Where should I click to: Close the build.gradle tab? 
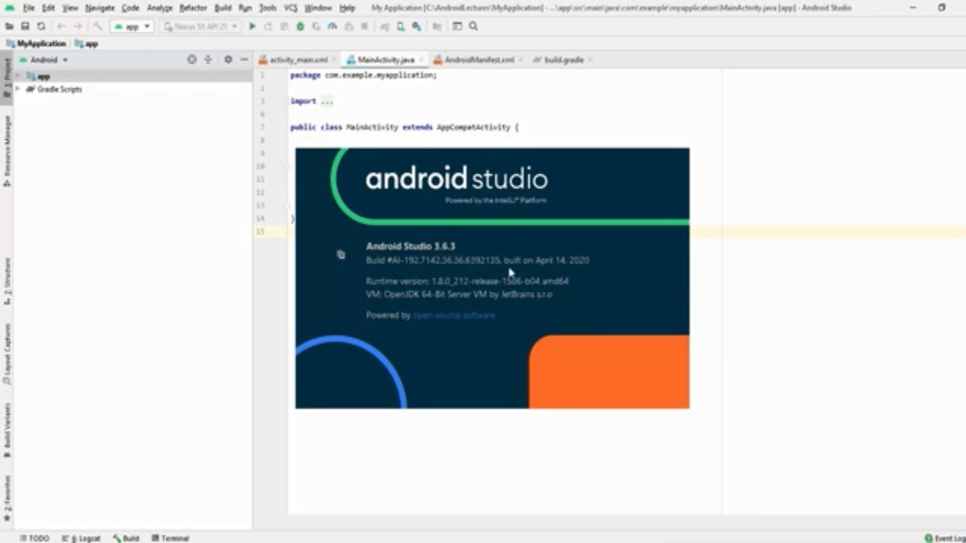(x=590, y=60)
